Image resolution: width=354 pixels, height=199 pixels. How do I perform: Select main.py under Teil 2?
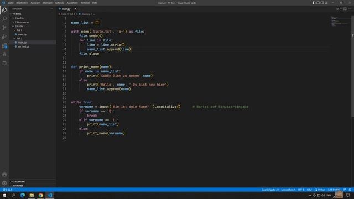(32, 43)
